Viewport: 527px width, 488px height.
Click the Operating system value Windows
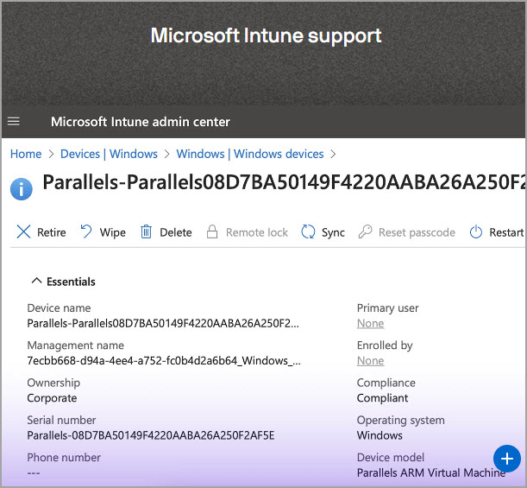pyautogui.click(x=380, y=435)
